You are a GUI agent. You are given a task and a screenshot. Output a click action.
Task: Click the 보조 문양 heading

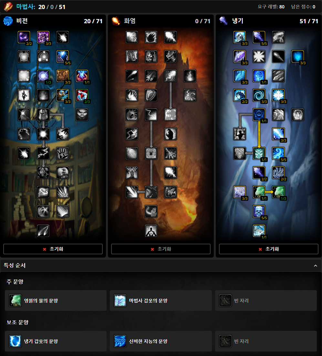coord(17,322)
